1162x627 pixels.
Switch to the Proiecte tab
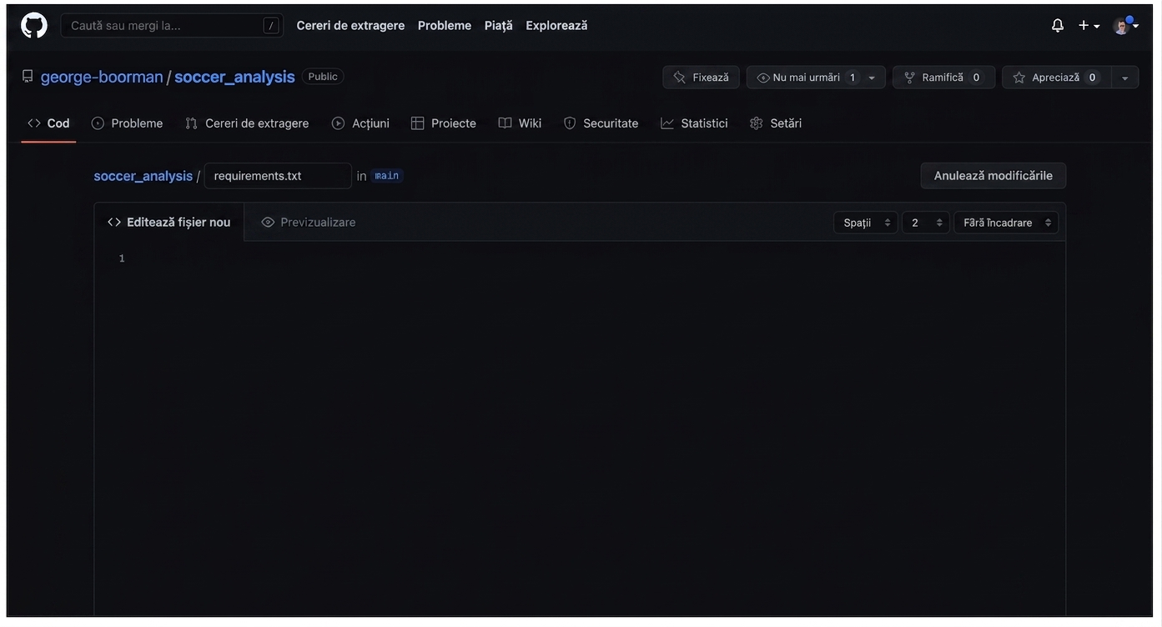tap(444, 123)
